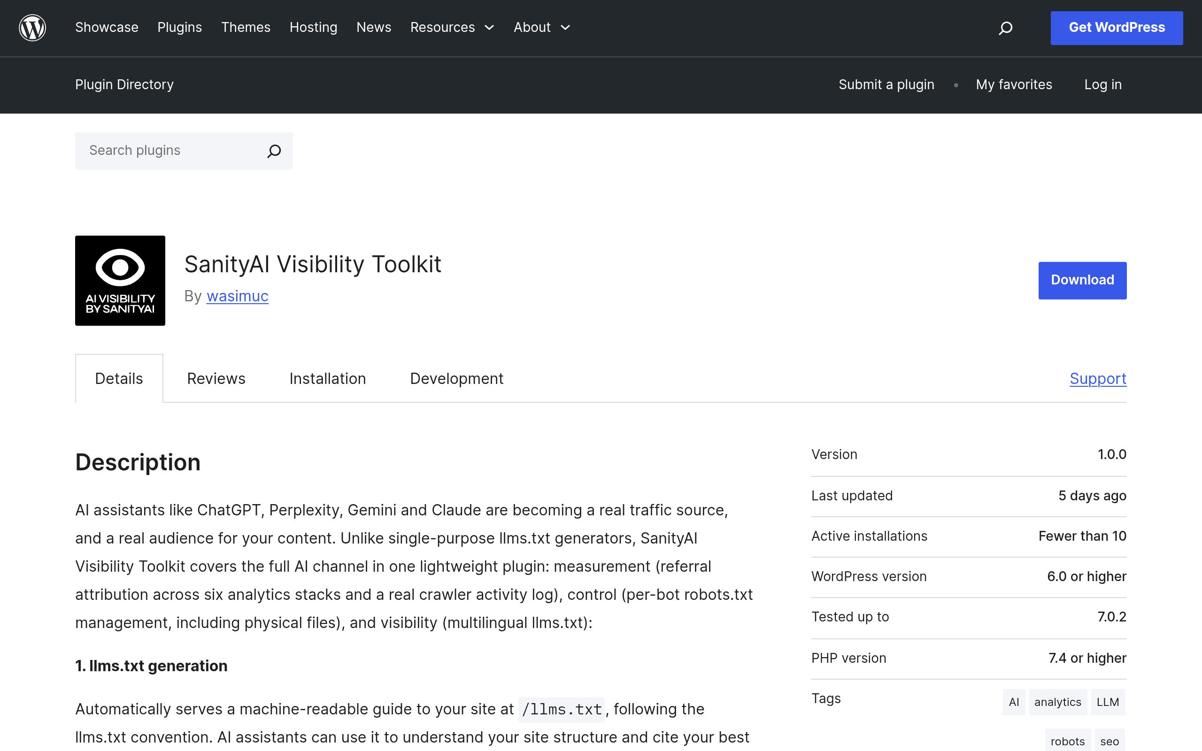Open the Showcase menu item
The height and width of the screenshot is (751, 1202).
point(107,27)
